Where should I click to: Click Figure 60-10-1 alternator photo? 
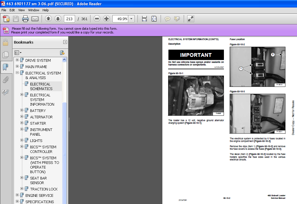(196, 96)
